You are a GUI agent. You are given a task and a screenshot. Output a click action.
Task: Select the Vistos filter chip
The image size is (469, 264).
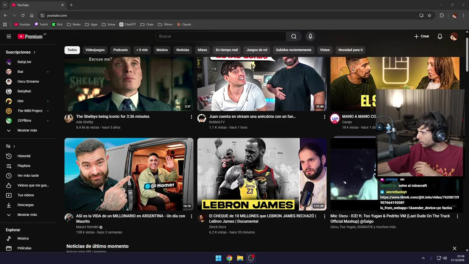pyautogui.click(x=325, y=50)
